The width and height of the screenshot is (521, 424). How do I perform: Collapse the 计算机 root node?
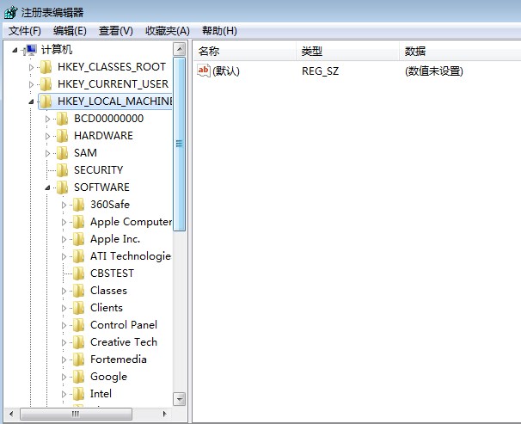tap(15, 51)
